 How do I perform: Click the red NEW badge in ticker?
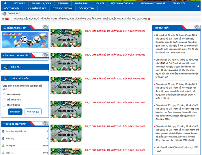tap(7, 19)
